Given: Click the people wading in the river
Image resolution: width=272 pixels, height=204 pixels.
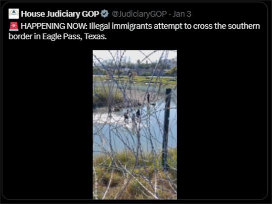Looking at the screenshot, I should point(132,115).
